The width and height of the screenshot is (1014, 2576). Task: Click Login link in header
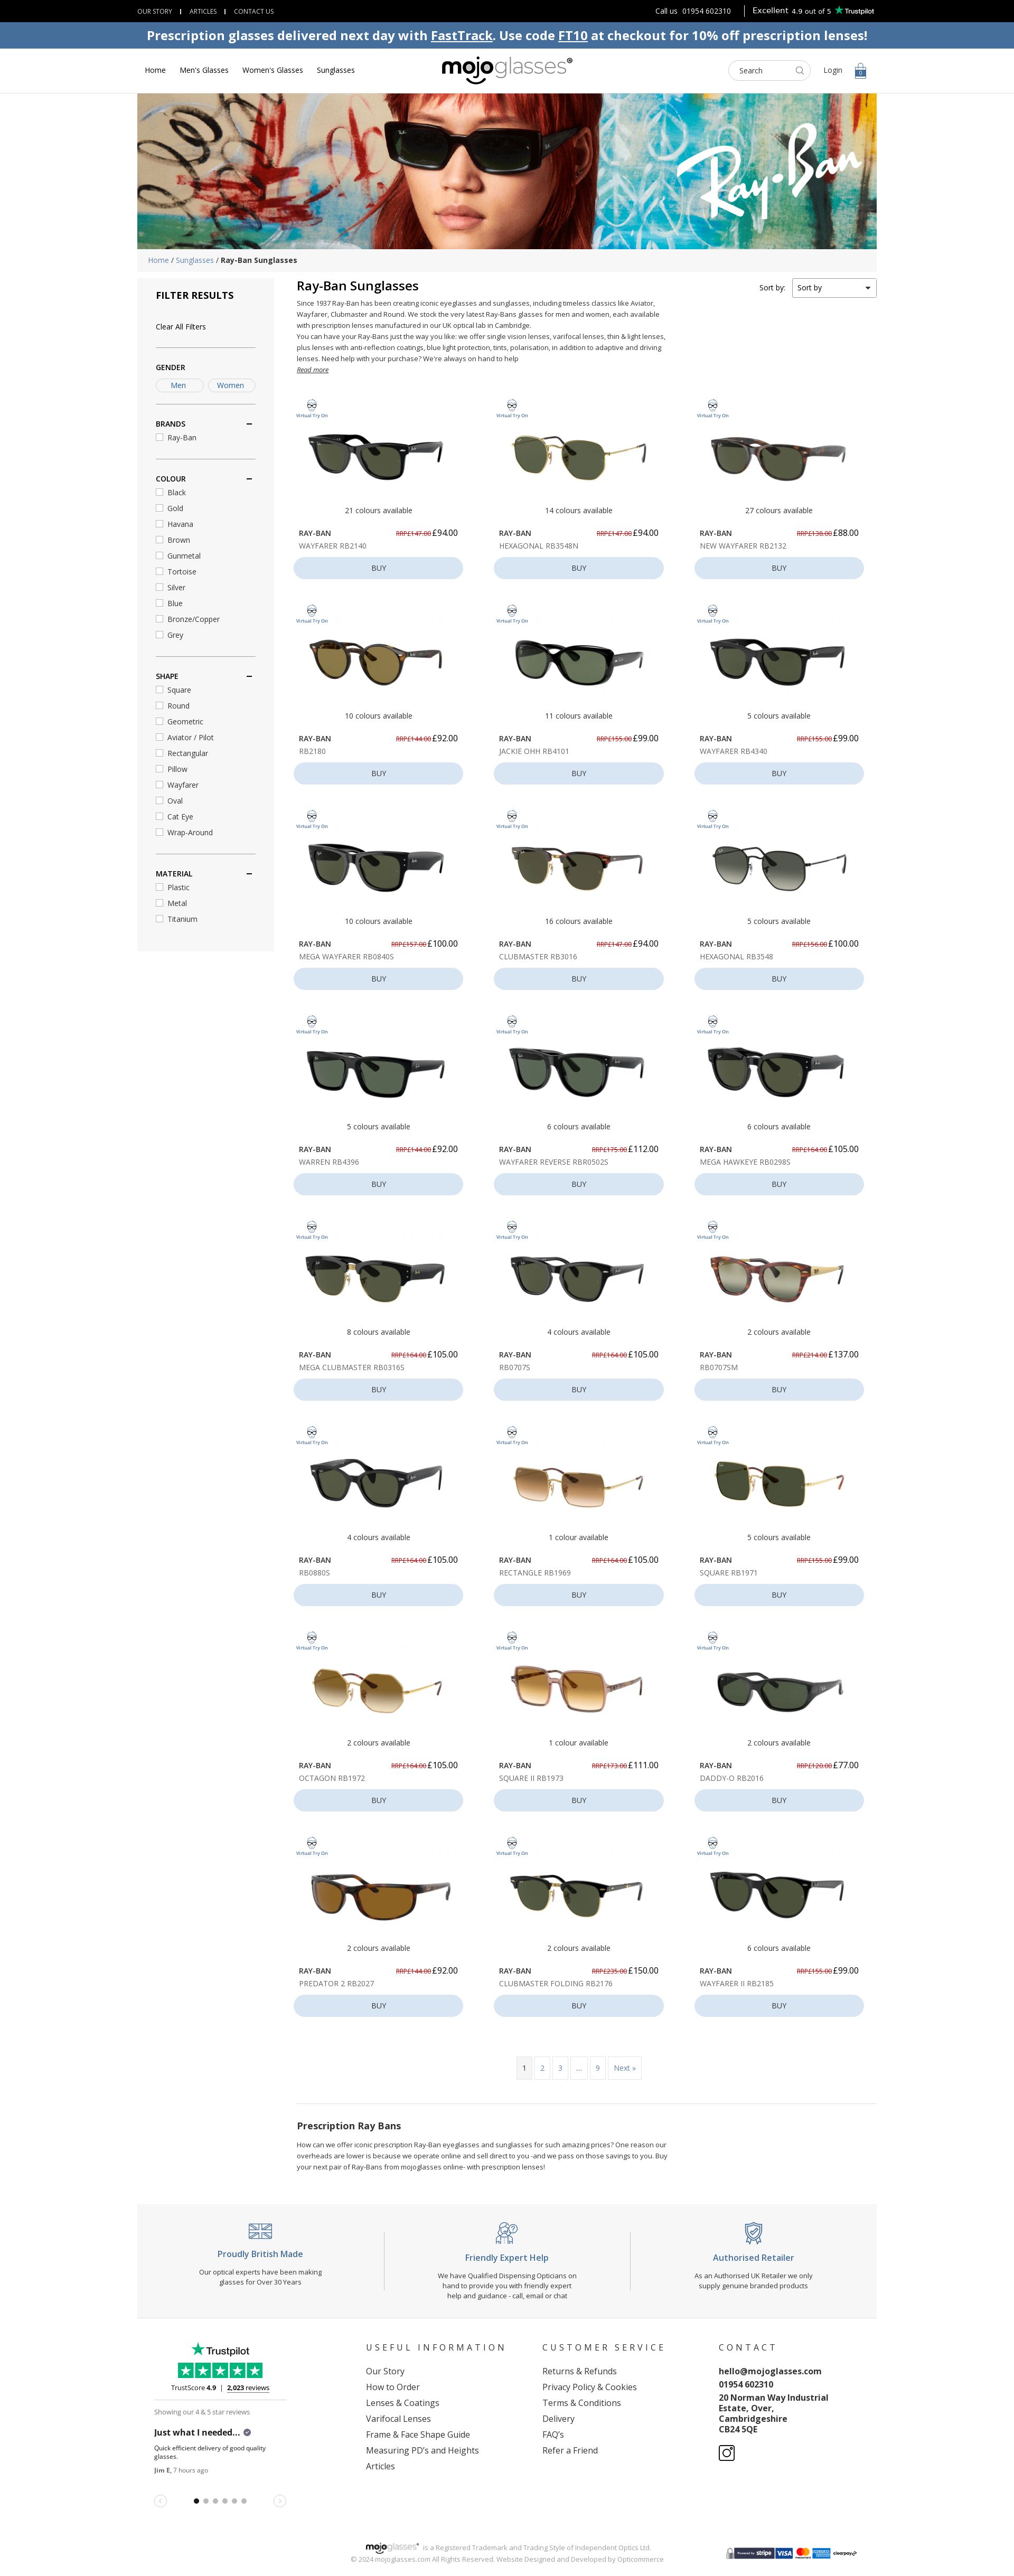pos(832,70)
